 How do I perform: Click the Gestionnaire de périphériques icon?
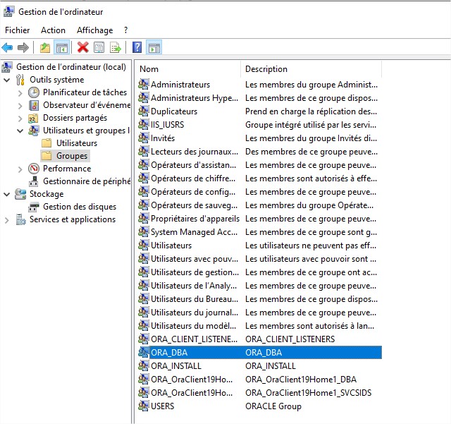[x=34, y=181]
